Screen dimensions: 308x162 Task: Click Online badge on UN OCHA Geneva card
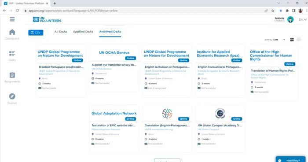click(130, 58)
